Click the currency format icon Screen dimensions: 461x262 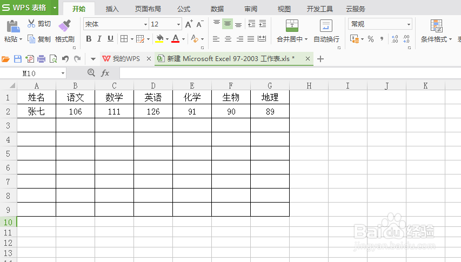pyautogui.click(x=355, y=39)
